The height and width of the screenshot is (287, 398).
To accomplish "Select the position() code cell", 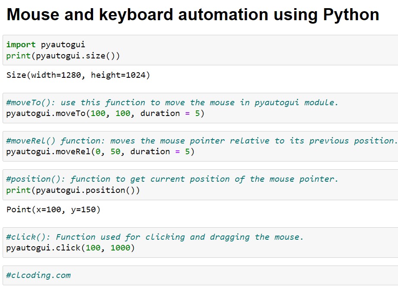I will pos(200,185).
